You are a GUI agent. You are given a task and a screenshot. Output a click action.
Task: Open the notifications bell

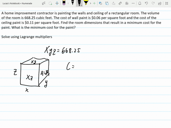point(140,3)
